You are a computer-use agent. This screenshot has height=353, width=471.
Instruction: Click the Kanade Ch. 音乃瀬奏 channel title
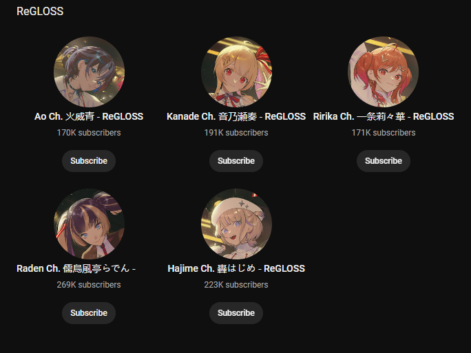point(236,116)
